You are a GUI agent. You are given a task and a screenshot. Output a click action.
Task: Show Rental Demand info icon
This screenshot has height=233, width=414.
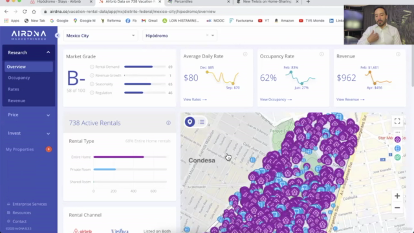click(x=92, y=67)
